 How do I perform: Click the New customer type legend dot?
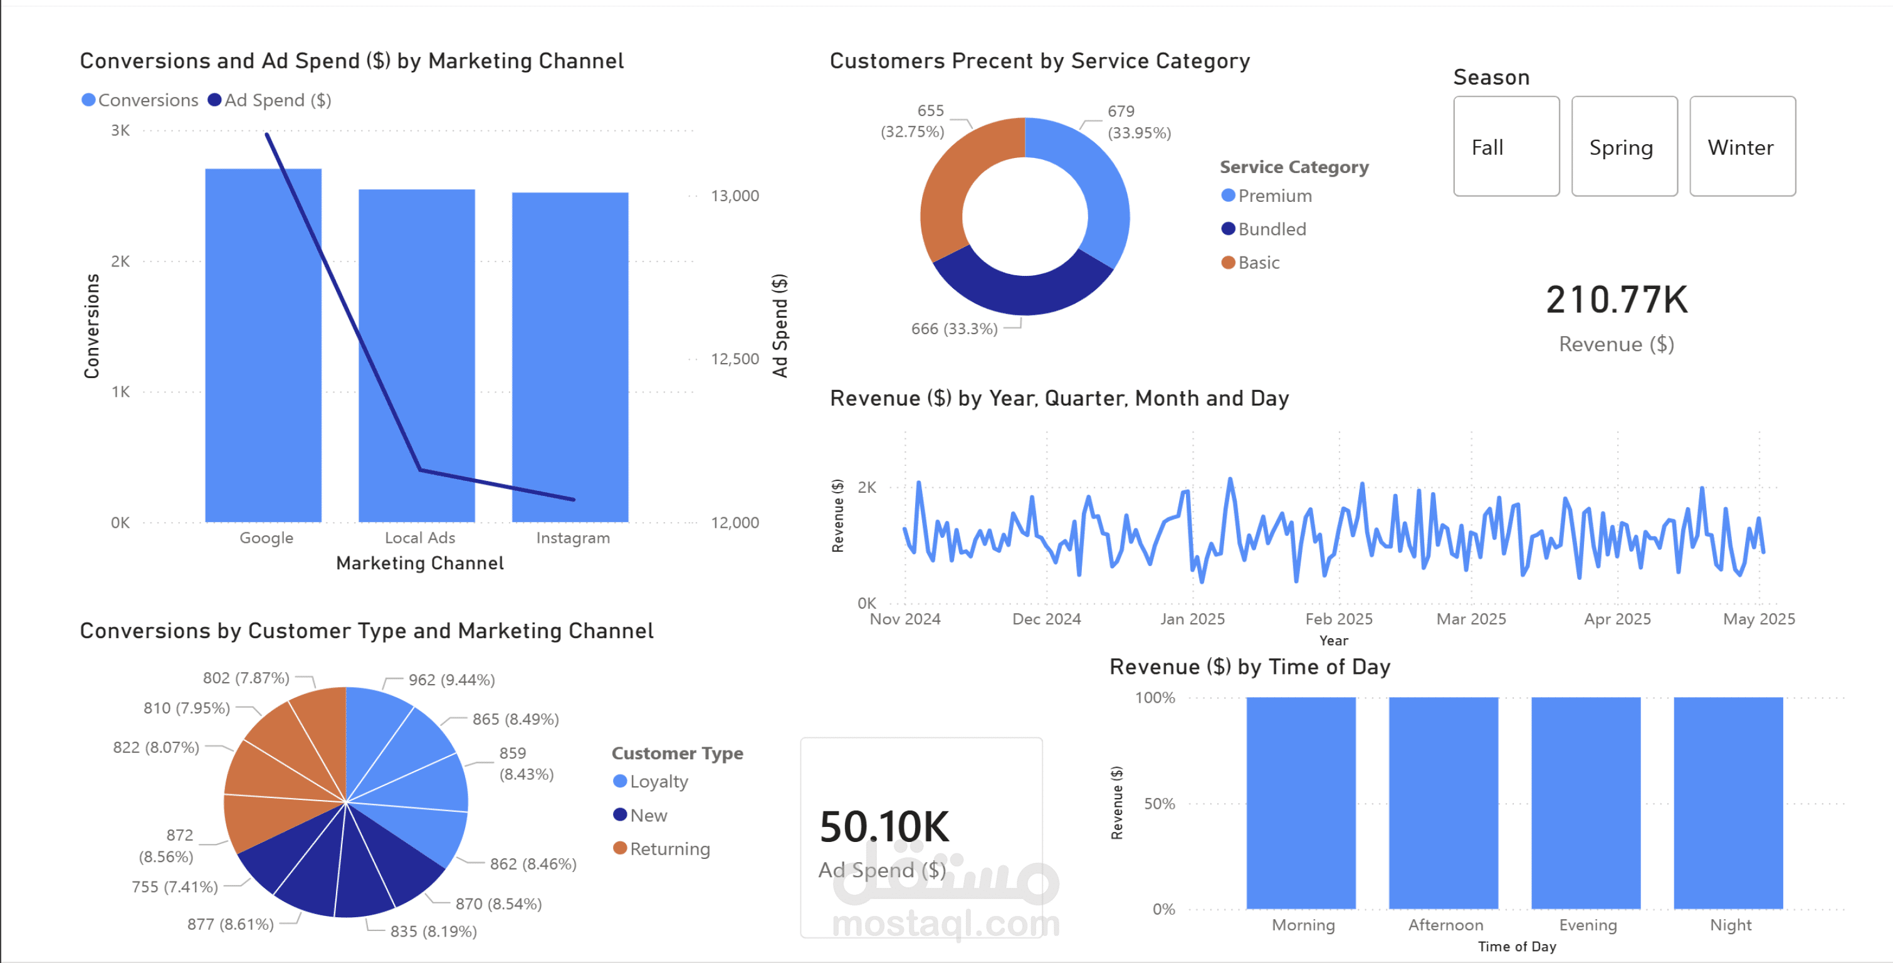621,814
